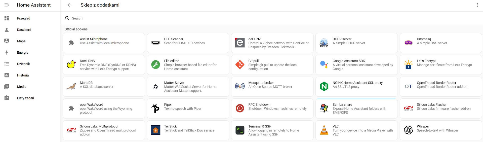Click the Historia chart icon
Screen dimensions: 483x142
pyautogui.click(x=7, y=75)
